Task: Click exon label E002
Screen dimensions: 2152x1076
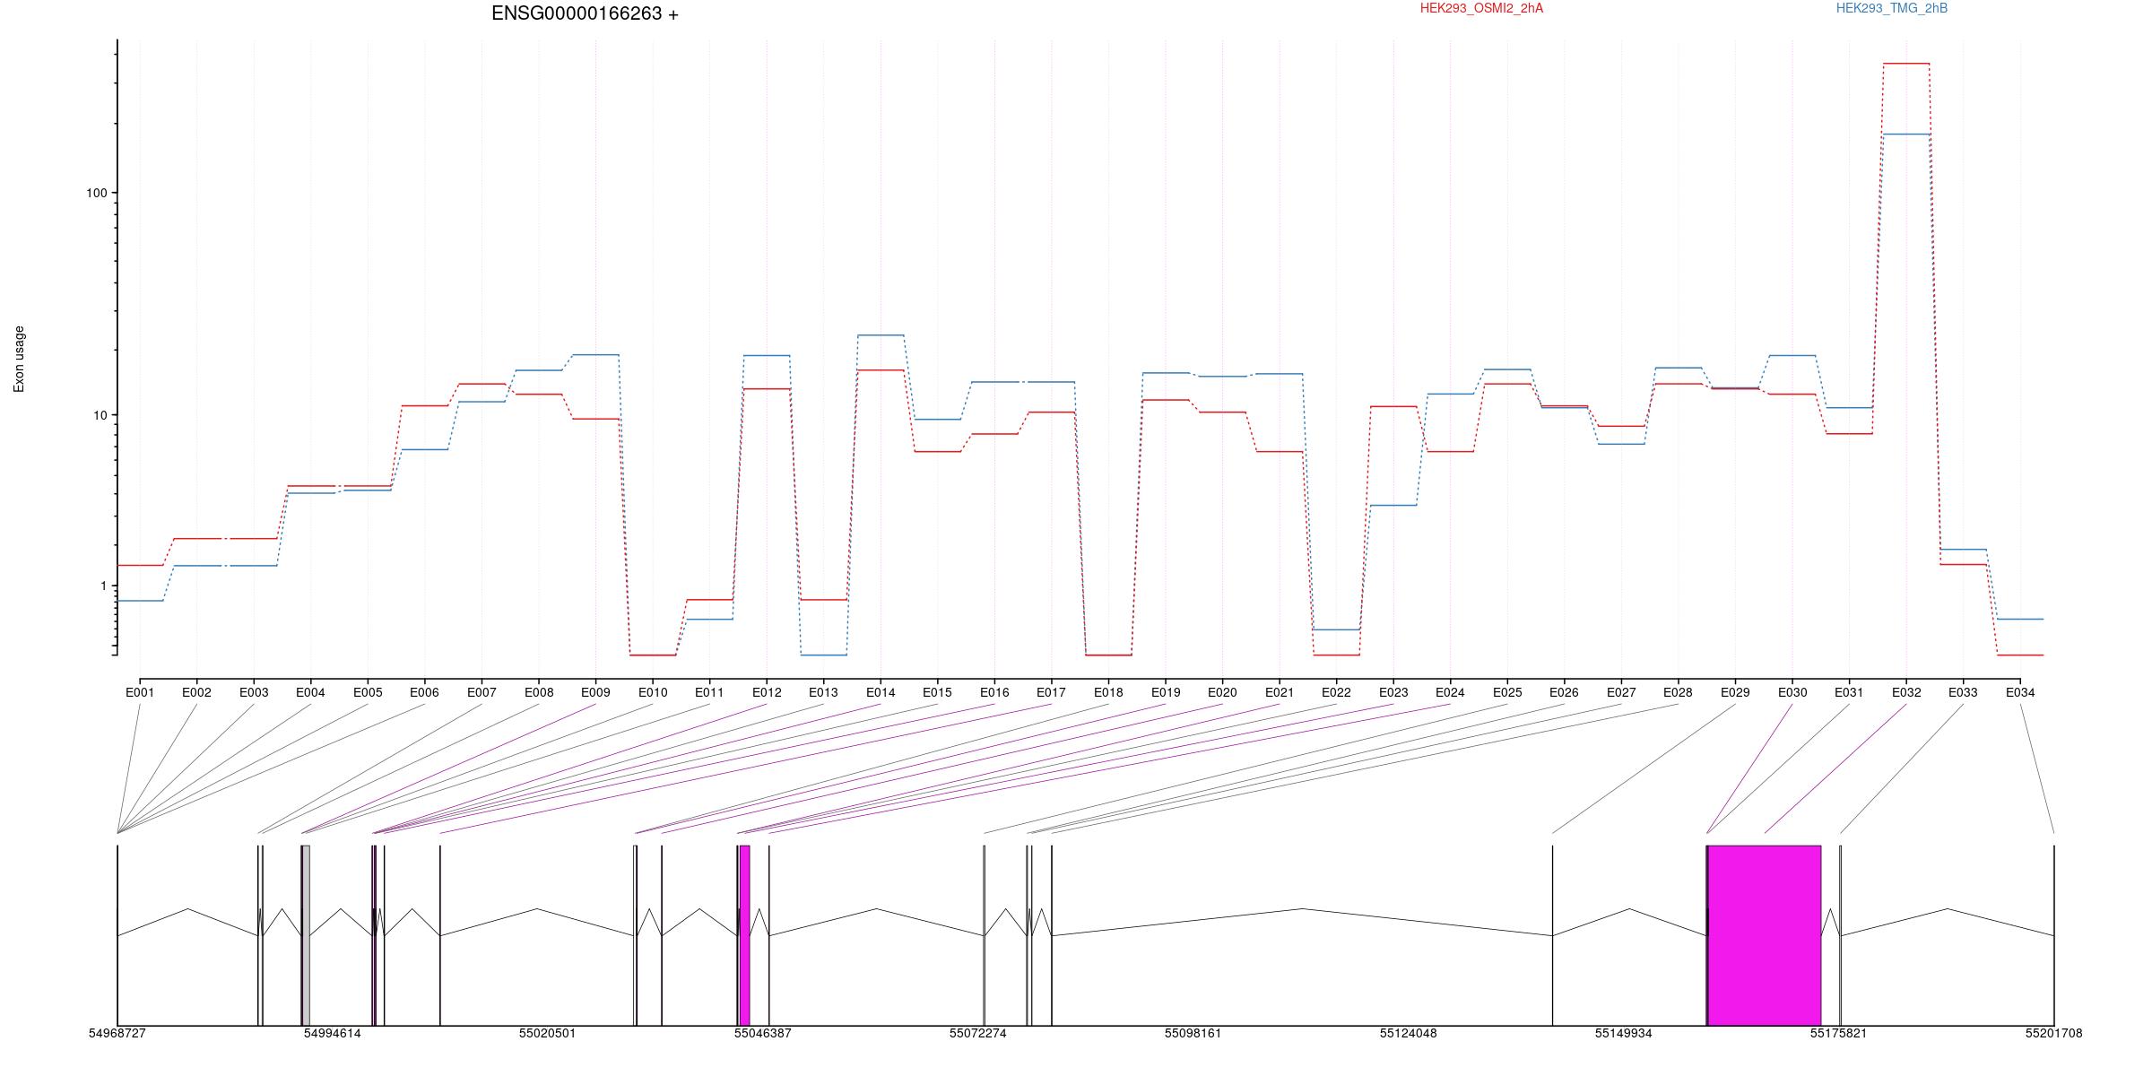Action: [x=196, y=692]
